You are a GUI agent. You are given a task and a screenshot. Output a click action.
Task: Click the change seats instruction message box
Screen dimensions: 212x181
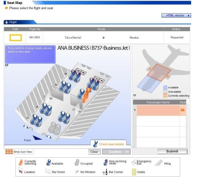pos(30,54)
